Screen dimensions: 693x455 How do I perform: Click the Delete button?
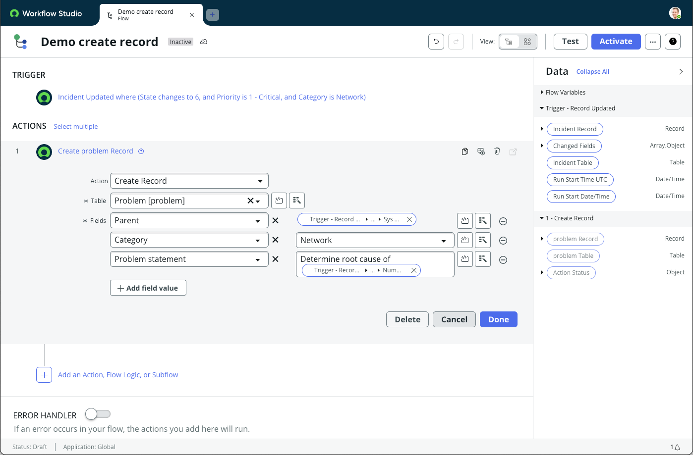pyautogui.click(x=407, y=319)
